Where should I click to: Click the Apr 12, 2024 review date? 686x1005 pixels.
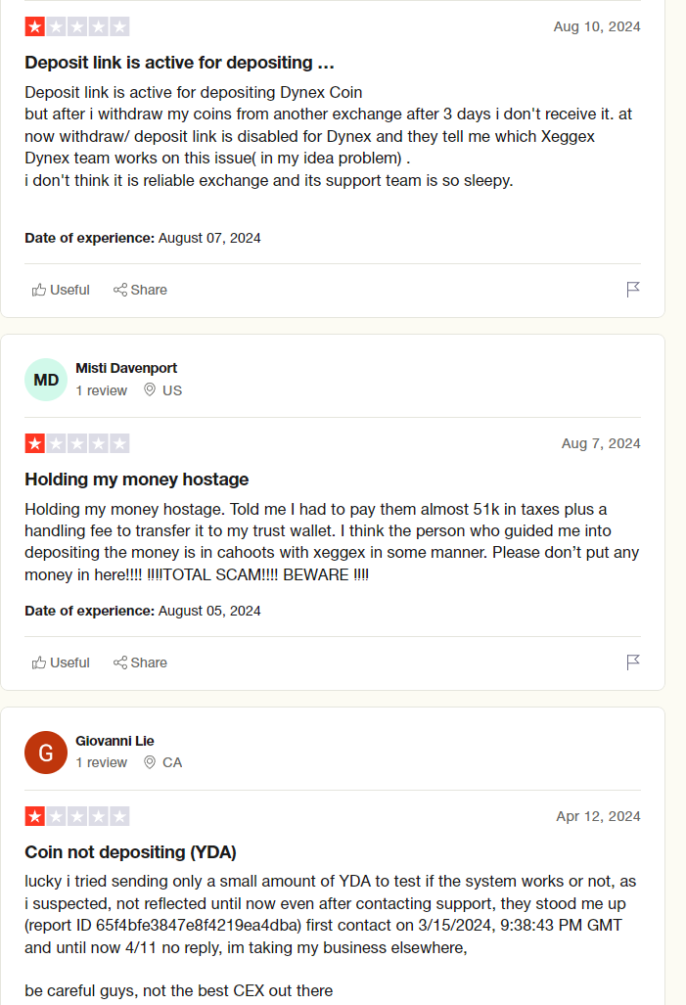click(598, 816)
